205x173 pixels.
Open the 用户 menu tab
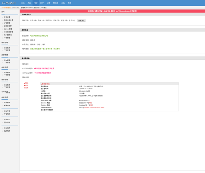point(42,3)
